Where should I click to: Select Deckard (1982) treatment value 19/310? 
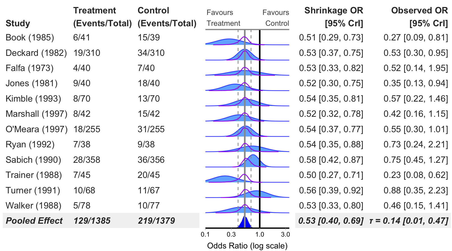click(x=87, y=53)
